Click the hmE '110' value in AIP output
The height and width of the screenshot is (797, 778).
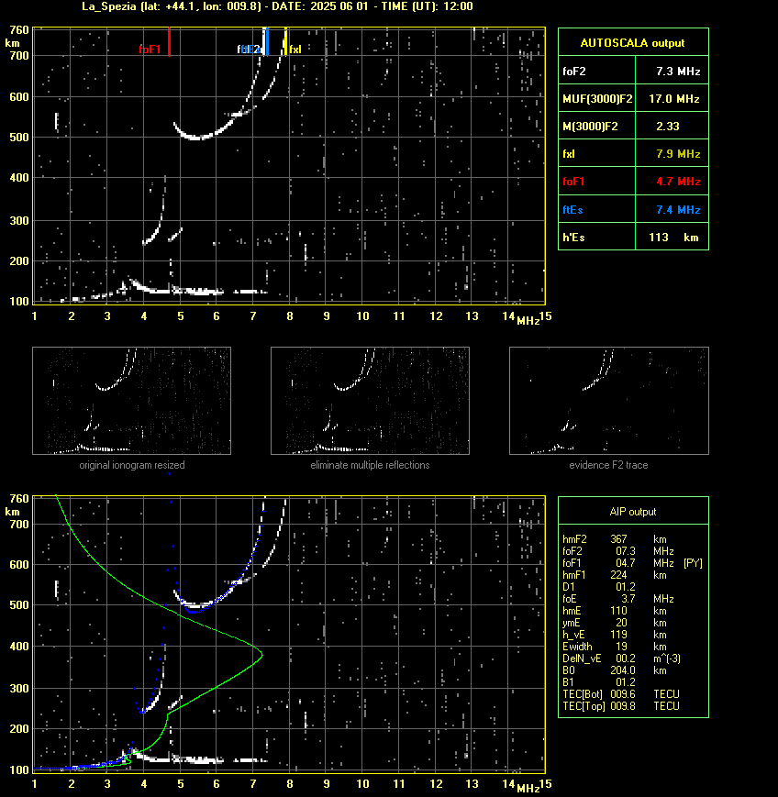619,611
